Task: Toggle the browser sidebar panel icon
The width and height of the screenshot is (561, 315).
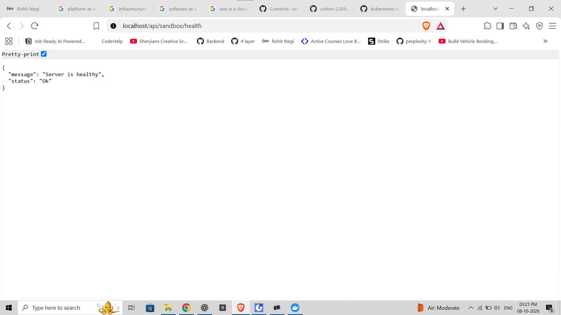Action: click(x=500, y=26)
